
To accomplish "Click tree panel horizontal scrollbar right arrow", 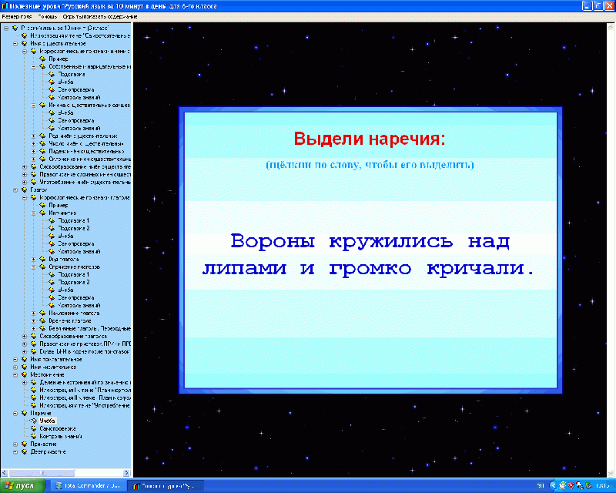I will click(x=126, y=473).
